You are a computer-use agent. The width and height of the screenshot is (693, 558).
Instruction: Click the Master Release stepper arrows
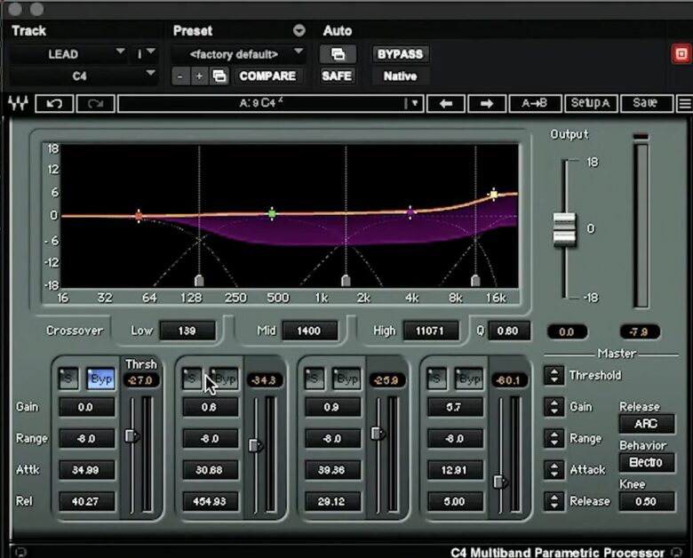554,501
